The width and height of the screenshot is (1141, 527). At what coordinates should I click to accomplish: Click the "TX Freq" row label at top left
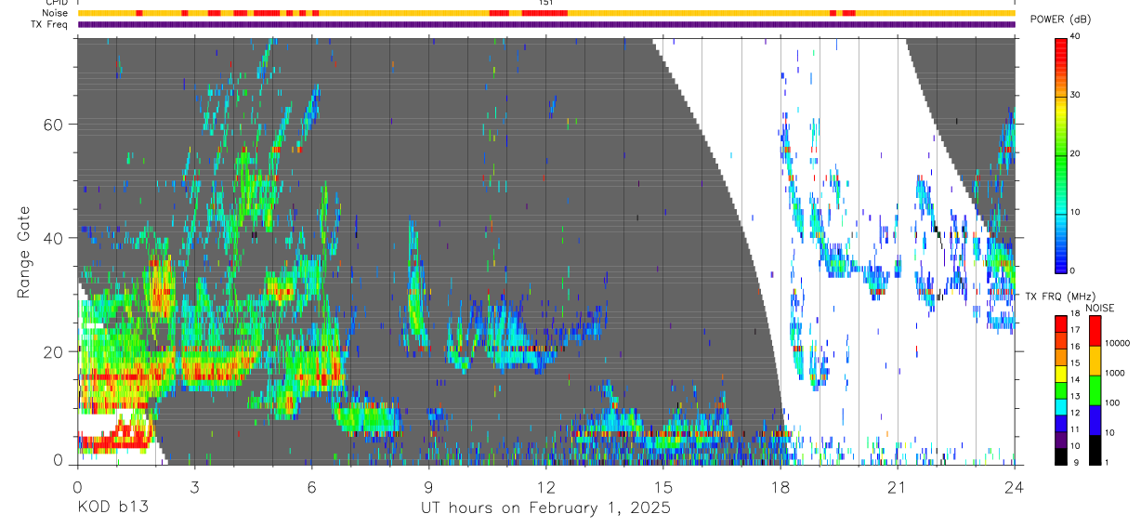point(50,25)
